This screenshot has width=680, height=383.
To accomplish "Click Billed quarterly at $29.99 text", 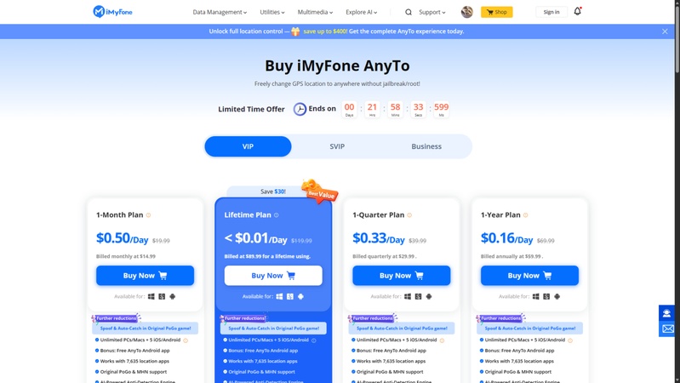I will point(385,256).
